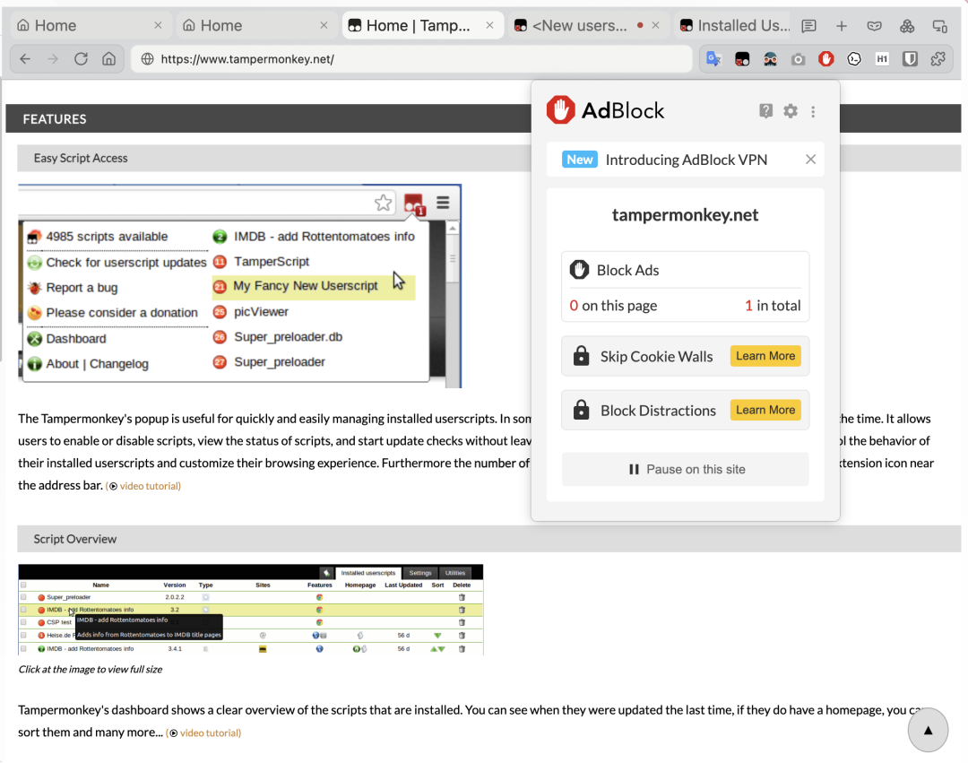Click Block Distractions lock icon
The image size is (968, 763).
click(x=581, y=410)
